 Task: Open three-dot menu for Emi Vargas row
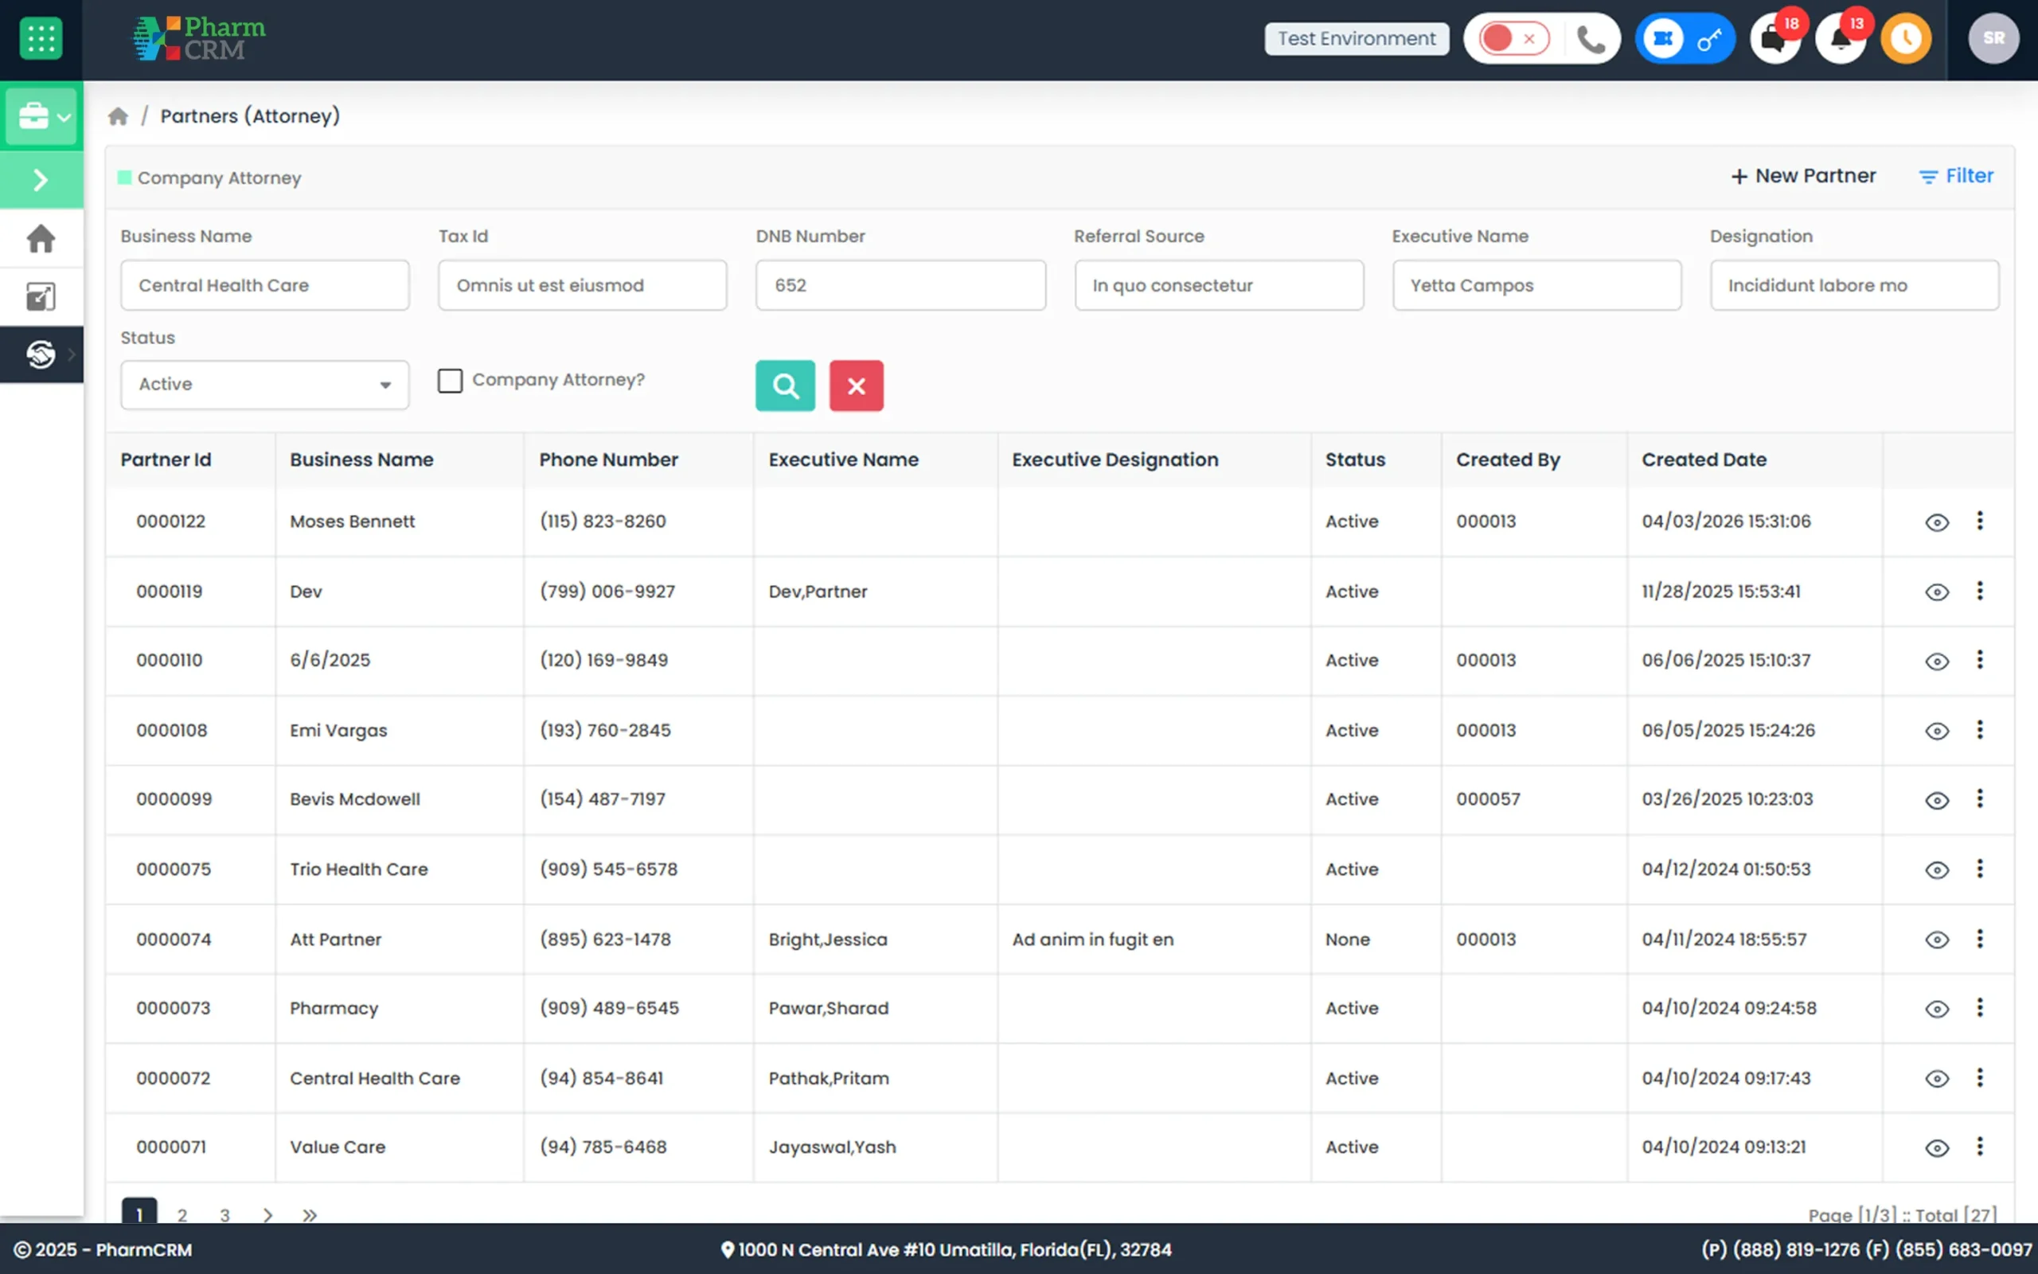point(1980,729)
